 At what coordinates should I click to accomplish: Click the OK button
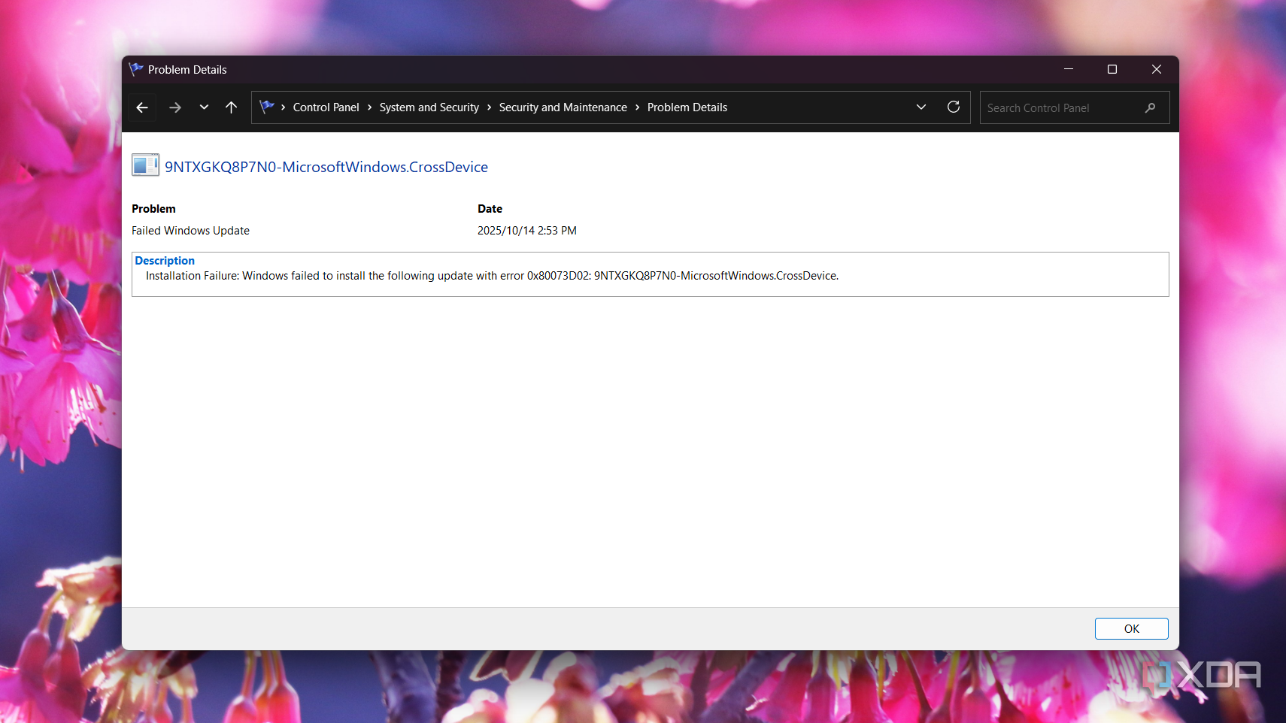1132,629
